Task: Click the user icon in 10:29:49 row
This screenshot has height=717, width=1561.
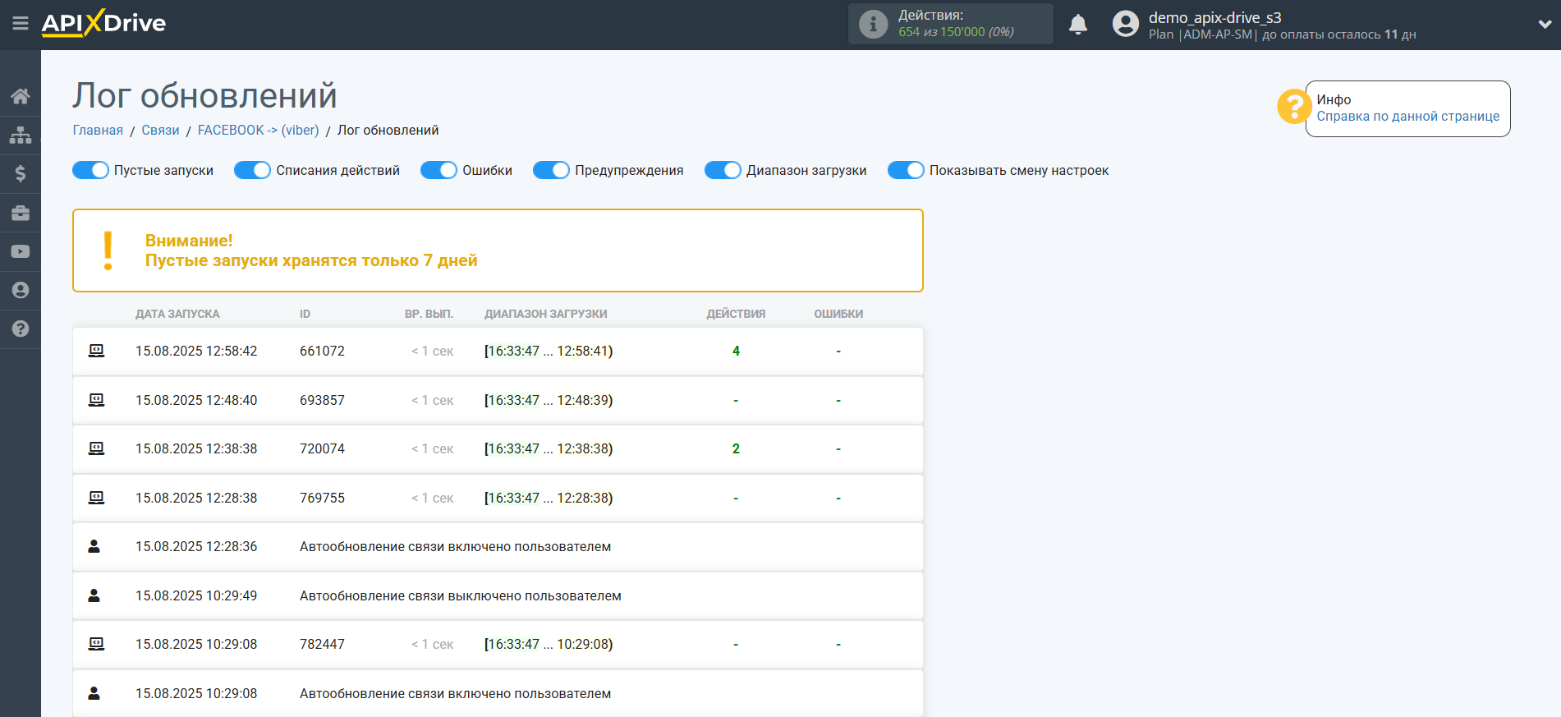Action: (x=94, y=595)
